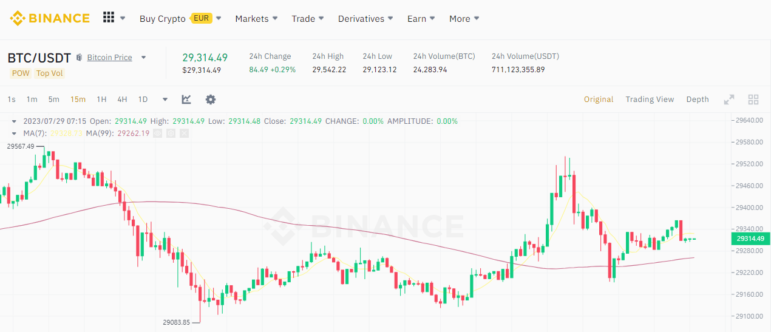Expand the arrow after Bitcoin Price

pyautogui.click(x=144, y=58)
